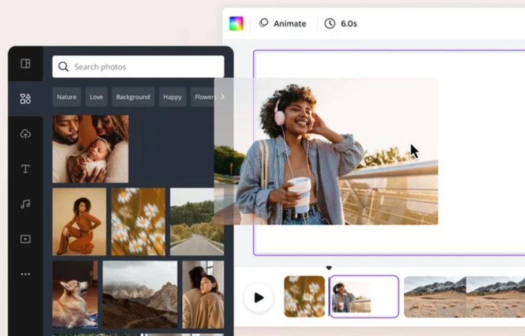Open the rainbow color picker swatch

point(236,24)
